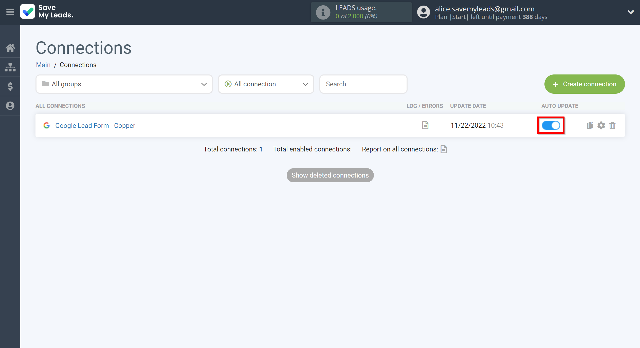640x348 pixels.
Task: Click the Search input field
Action: pos(363,84)
